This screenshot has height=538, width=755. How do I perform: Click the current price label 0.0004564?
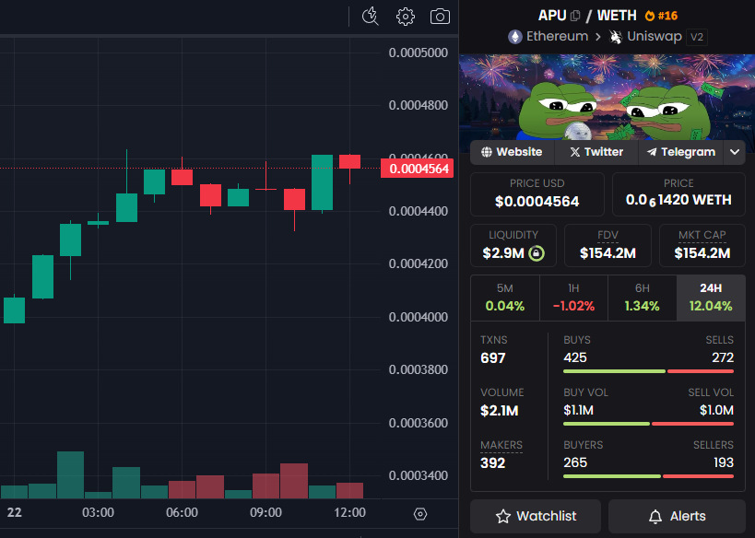417,169
